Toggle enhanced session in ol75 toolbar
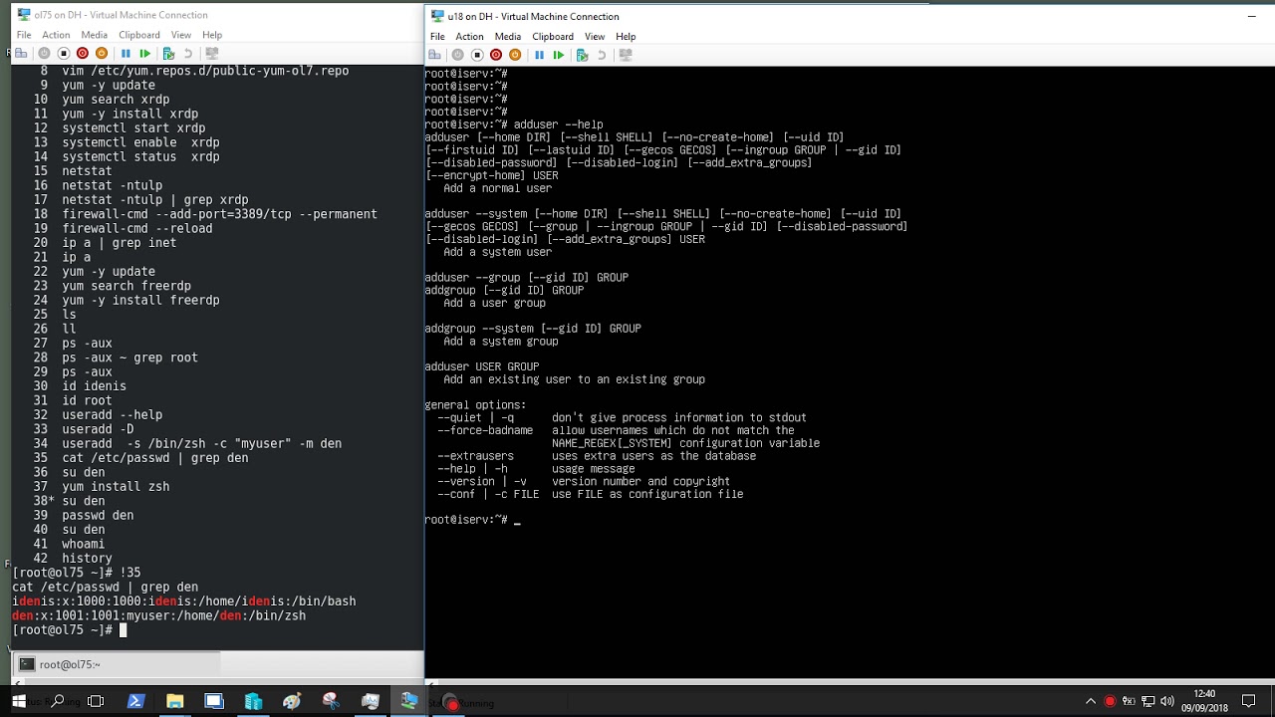Viewport: 1275px width, 717px height. pos(212,53)
